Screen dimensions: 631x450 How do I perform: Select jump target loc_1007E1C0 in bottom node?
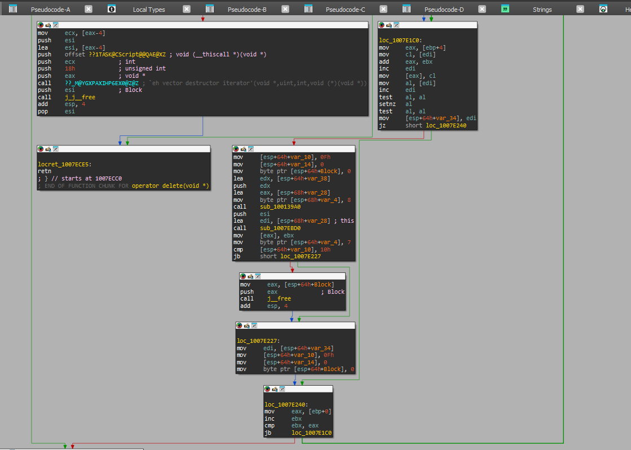(311, 433)
